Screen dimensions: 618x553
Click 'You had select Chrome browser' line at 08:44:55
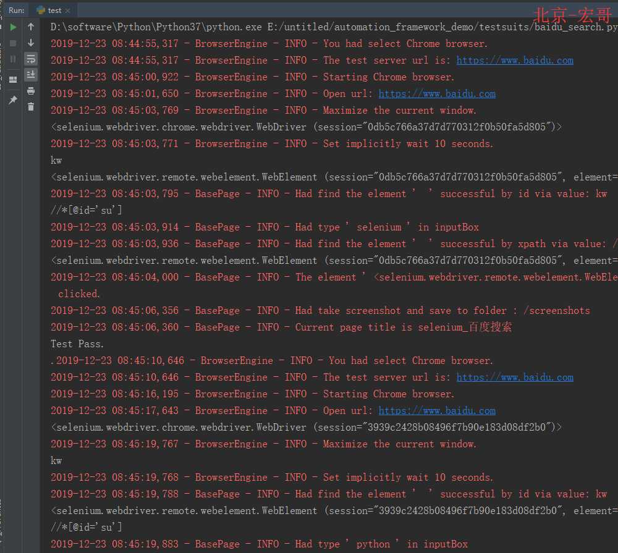[x=269, y=44]
